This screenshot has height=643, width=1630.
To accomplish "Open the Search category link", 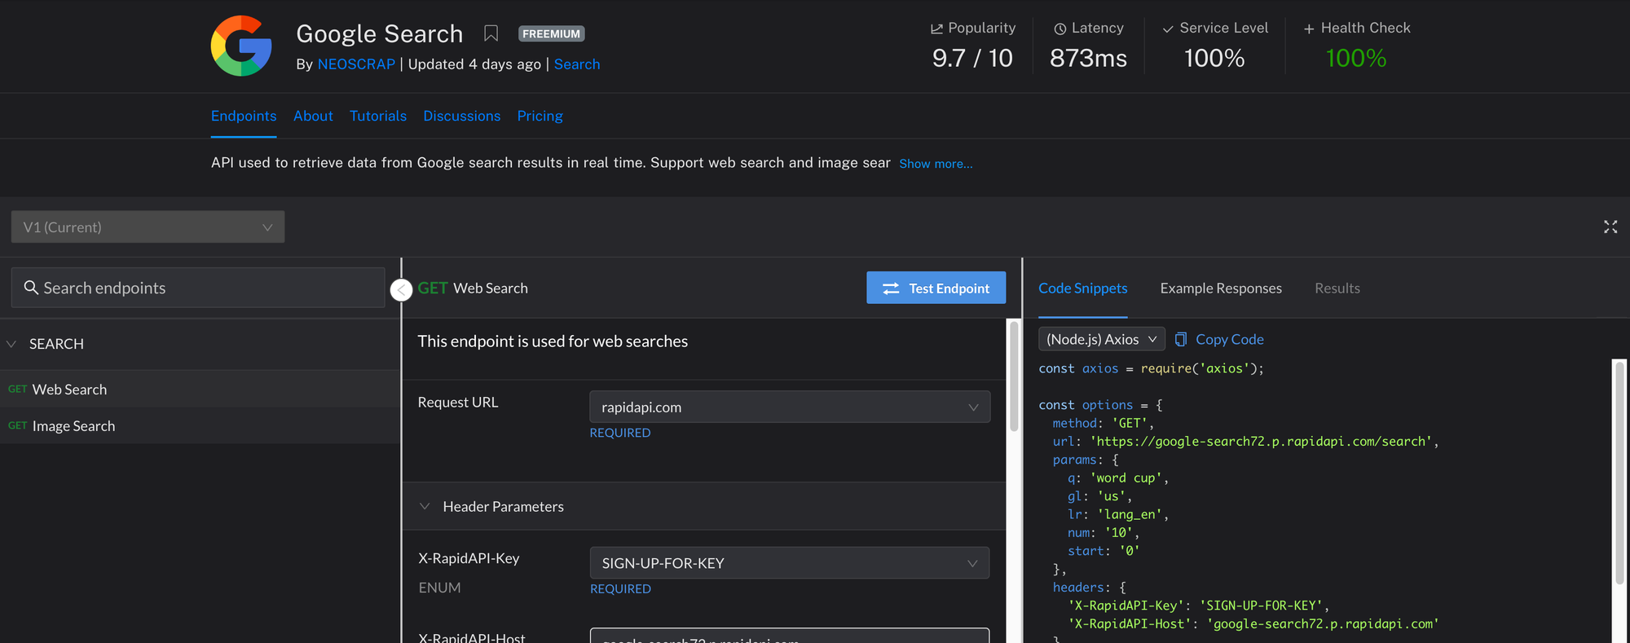I will [x=577, y=64].
